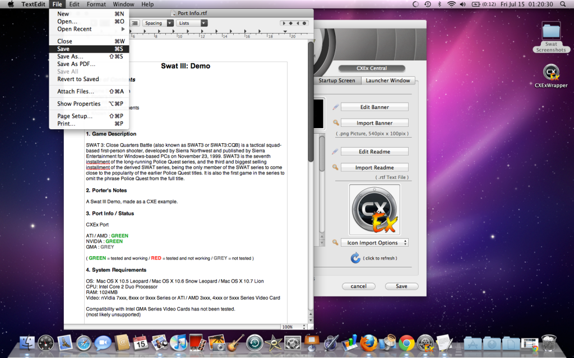Open the Lists dropdown in TextEdit
Image resolution: width=574 pixels, height=358 pixels.
(192, 23)
